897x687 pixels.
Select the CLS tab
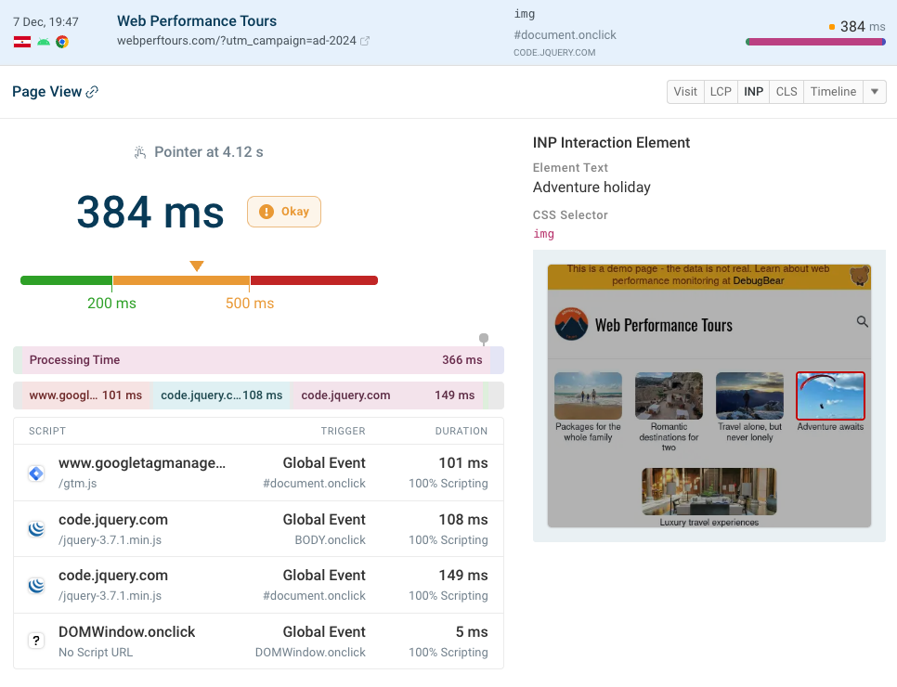click(x=786, y=92)
